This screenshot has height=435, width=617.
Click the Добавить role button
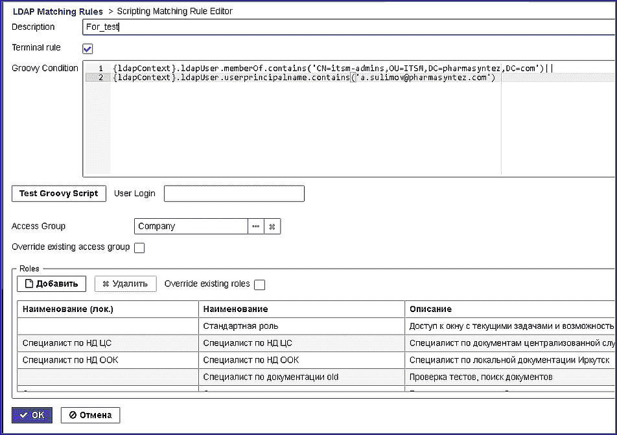[52, 284]
